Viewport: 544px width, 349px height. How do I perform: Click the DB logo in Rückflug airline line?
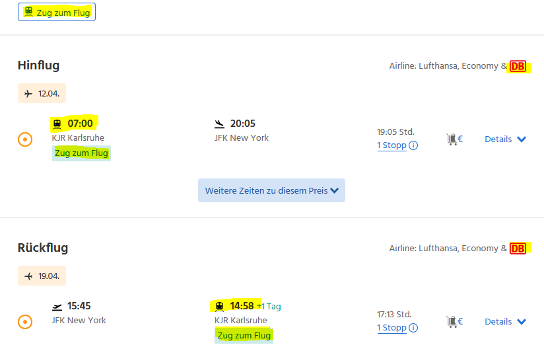click(x=518, y=249)
